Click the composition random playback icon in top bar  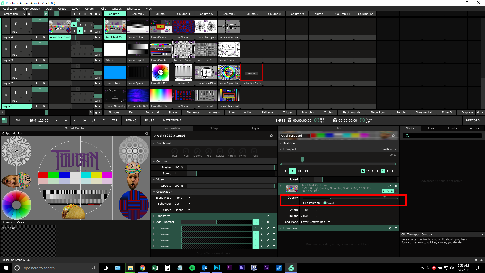[91, 14]
